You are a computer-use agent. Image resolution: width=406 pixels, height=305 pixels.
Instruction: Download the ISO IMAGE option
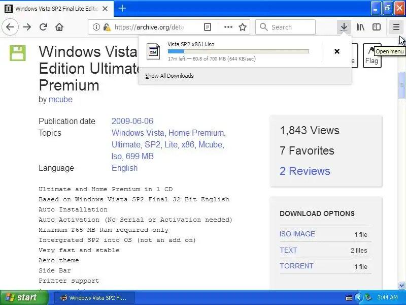coord(297,234)
